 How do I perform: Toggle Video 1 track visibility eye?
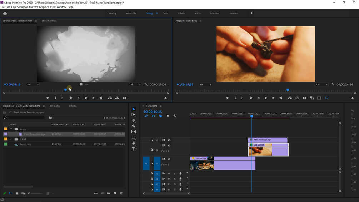(169, 159)
